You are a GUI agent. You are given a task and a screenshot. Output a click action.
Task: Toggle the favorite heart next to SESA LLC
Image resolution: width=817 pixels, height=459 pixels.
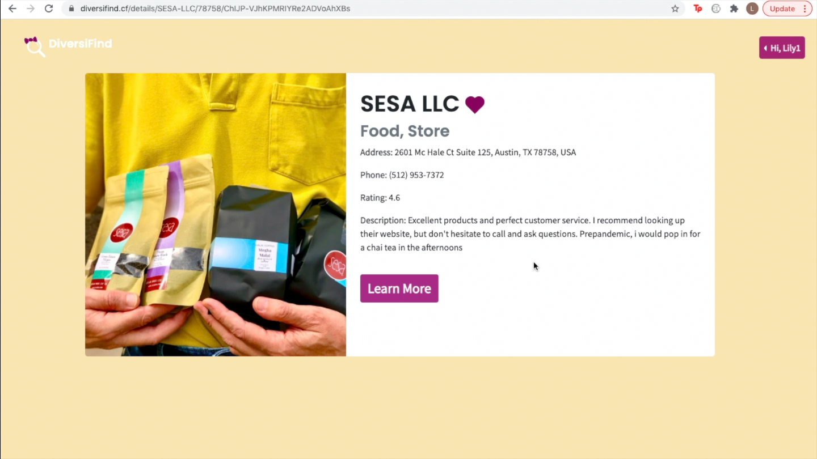[475, 104]
